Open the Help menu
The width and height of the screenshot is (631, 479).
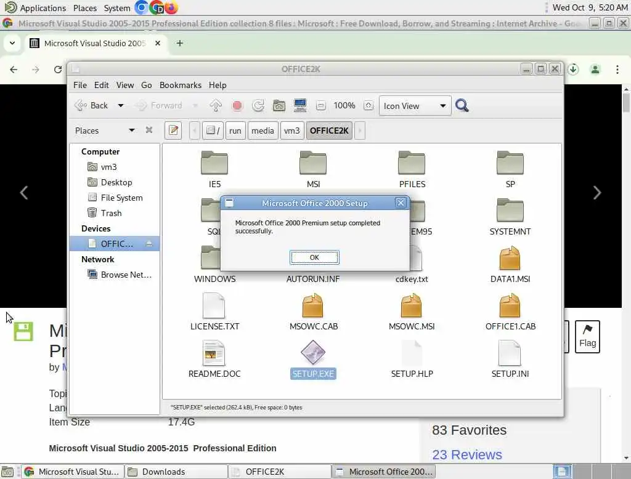tap(218, 85)
